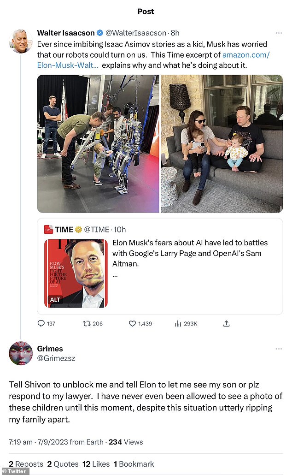This screenshot has width=292, height=475.
Task: View the 2 Quotes list
Action: coord(62,464)
